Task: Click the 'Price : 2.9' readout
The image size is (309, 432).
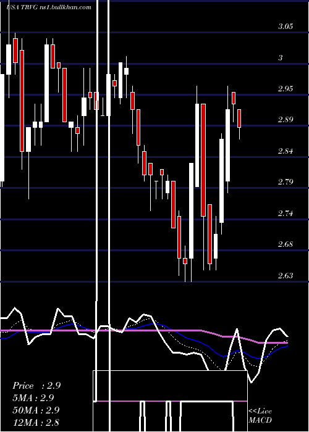Action: click(36, 386)
